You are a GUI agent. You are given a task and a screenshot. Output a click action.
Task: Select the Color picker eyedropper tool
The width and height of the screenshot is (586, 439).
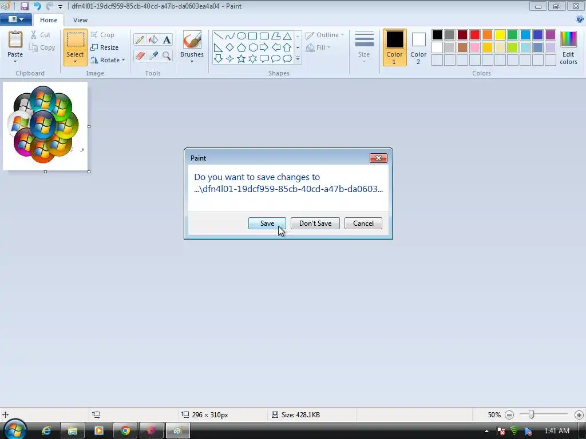pos(153,56)
